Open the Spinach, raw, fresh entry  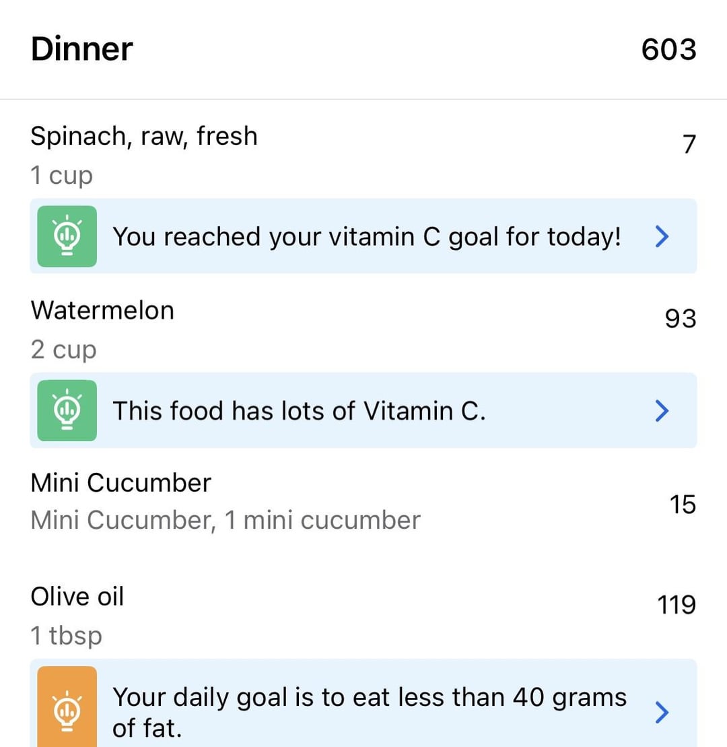[144, 136]
